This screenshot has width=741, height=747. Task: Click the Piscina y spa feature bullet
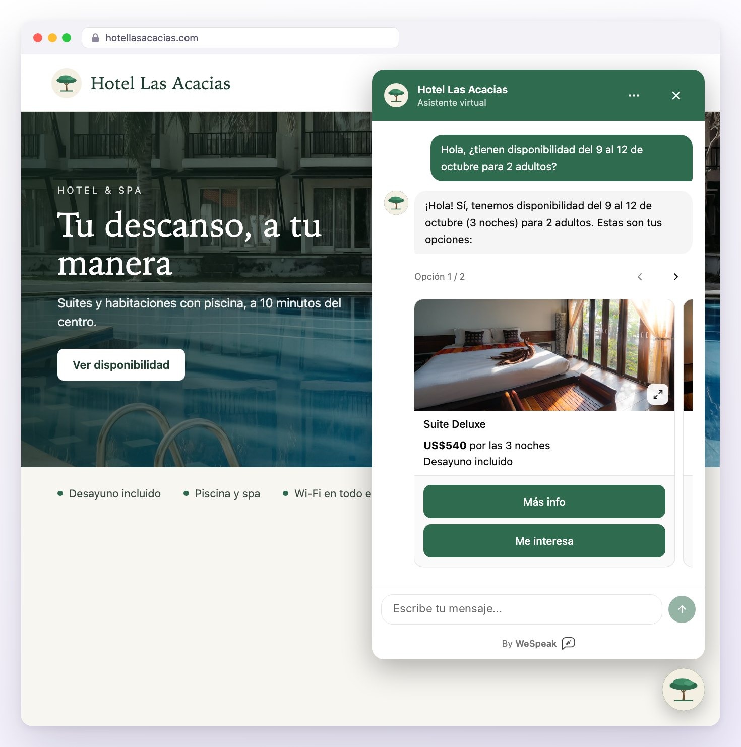tap(222, 494)
